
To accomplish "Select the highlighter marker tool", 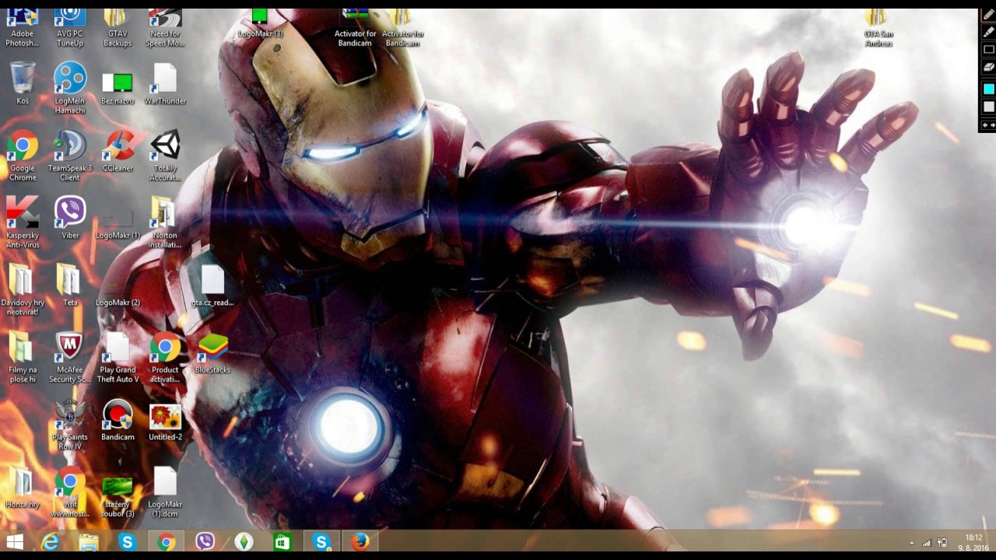I will pyautogui.click(x=988, y=32).
